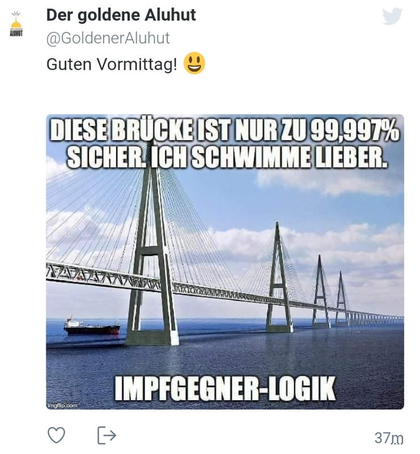
Task: Click the imgflip.com watermark on the image
Action: pyautogui.click(x=62, y=405)
